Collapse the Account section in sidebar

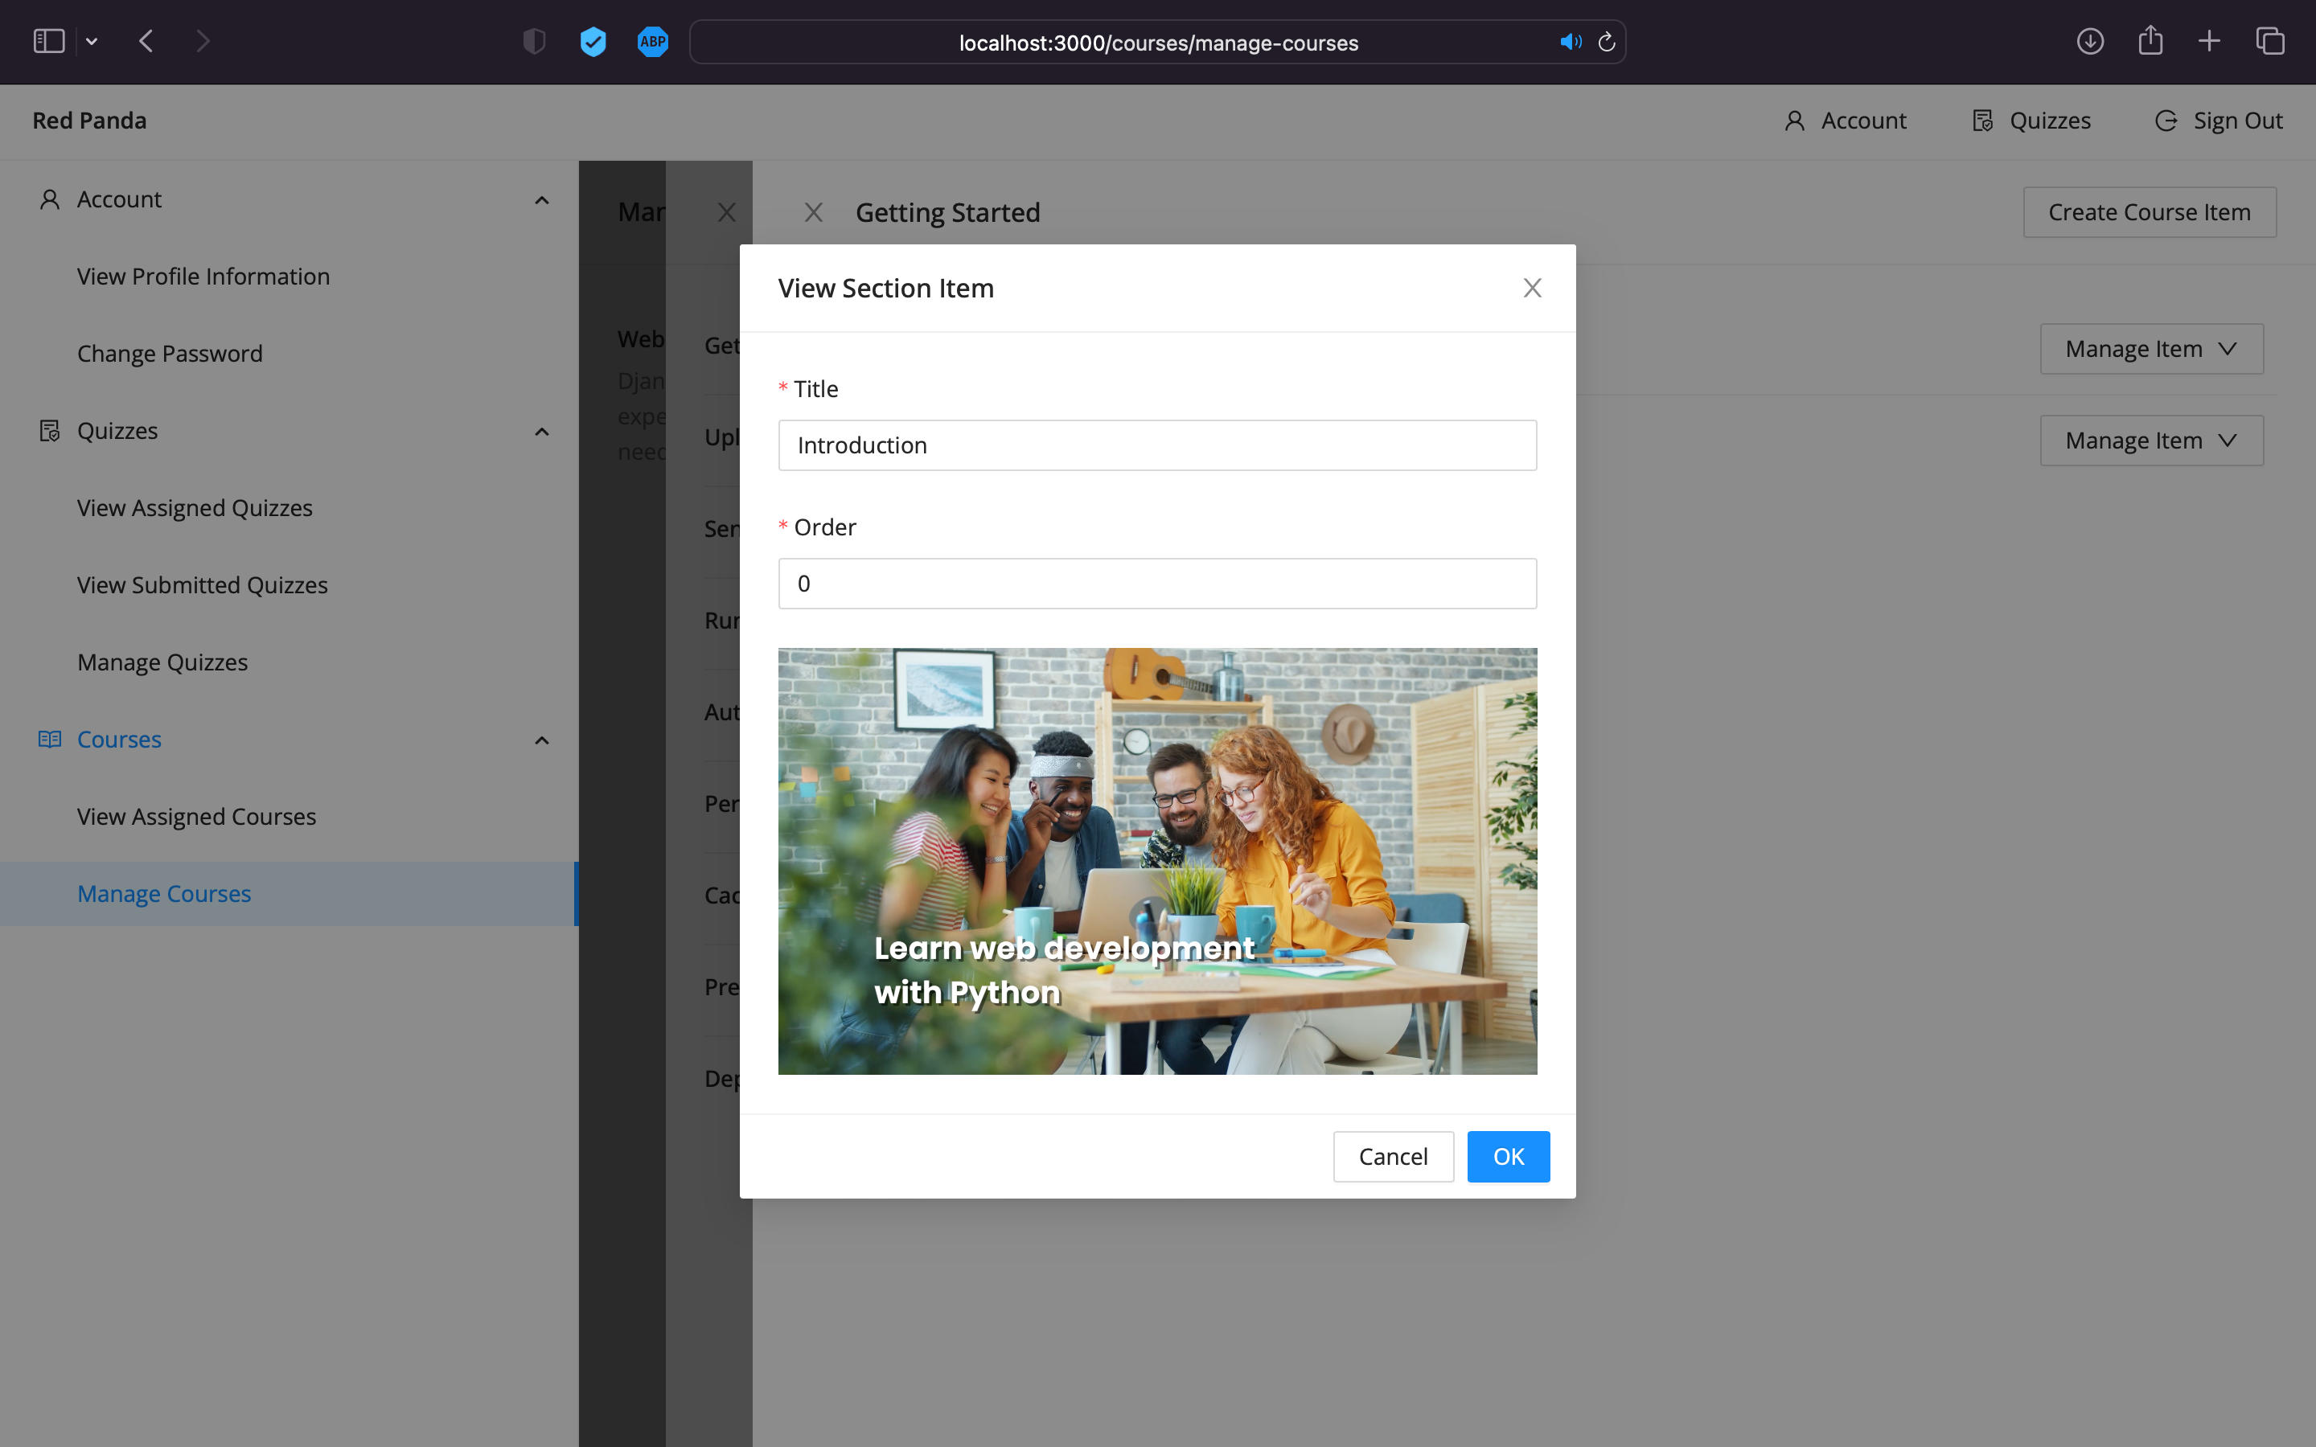coord(540,199)
